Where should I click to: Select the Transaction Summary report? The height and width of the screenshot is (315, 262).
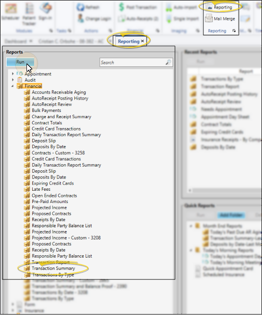(53, 268)
